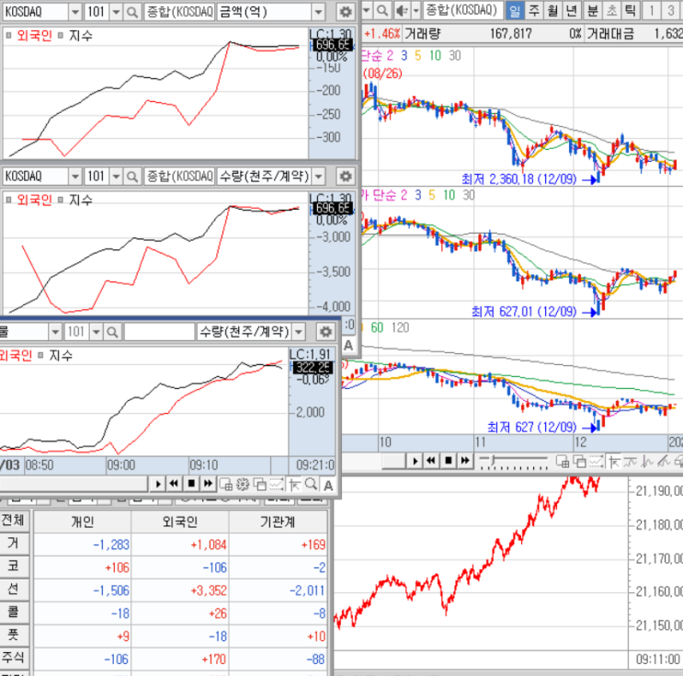Click 거 market row button

tap(14, 544)
